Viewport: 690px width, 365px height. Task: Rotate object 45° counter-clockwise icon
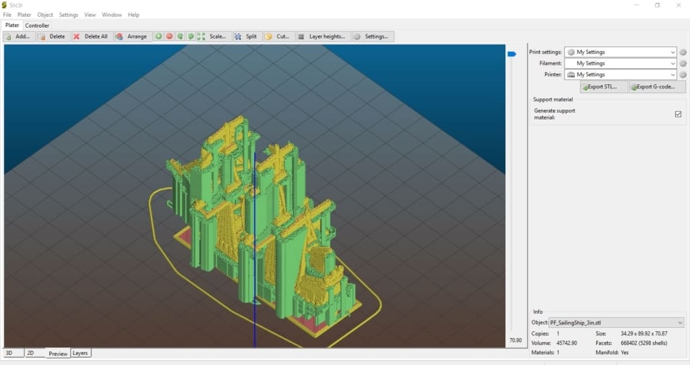coord(180,36)
